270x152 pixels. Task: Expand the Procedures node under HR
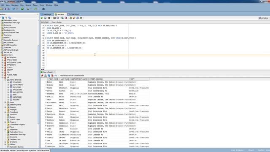point(5,112)
